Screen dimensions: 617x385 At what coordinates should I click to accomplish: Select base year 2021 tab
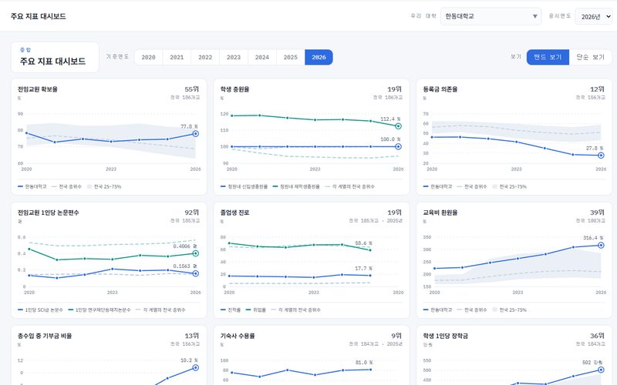(x=177, y=57)
